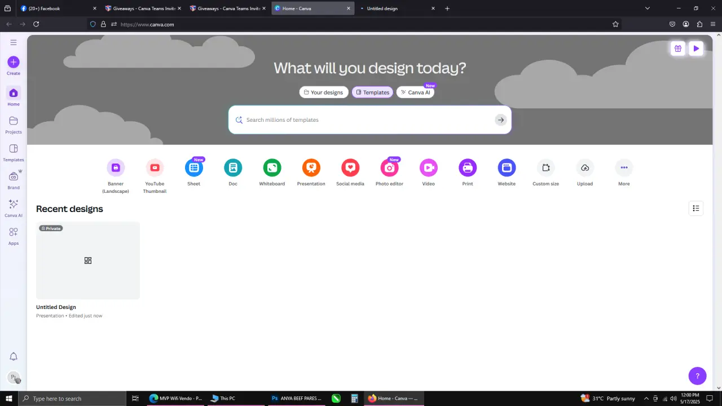Go back to the previous page
The image size is (722, 406).
(8, 24)
